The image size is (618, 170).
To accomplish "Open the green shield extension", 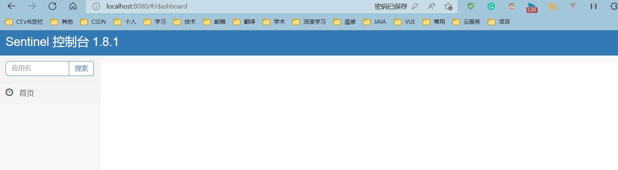I will coord(471,6).
